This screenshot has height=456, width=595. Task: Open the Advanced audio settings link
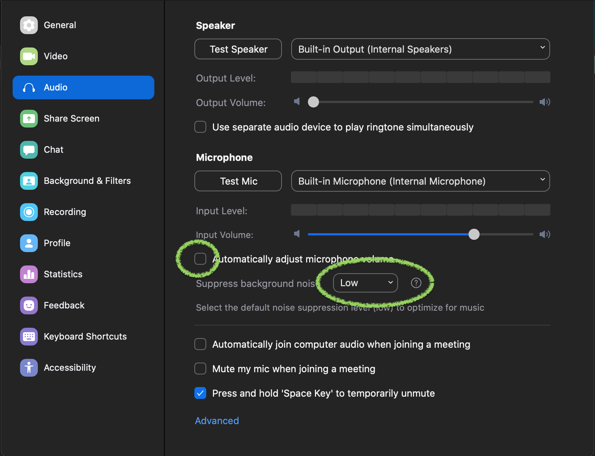pyautogui.click(x=217, y=421)
